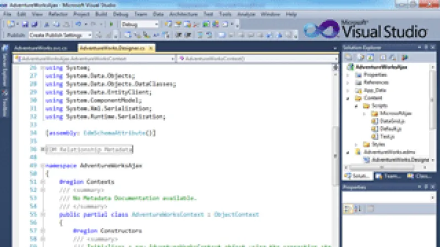Collapse the Scripts folder

356,106
